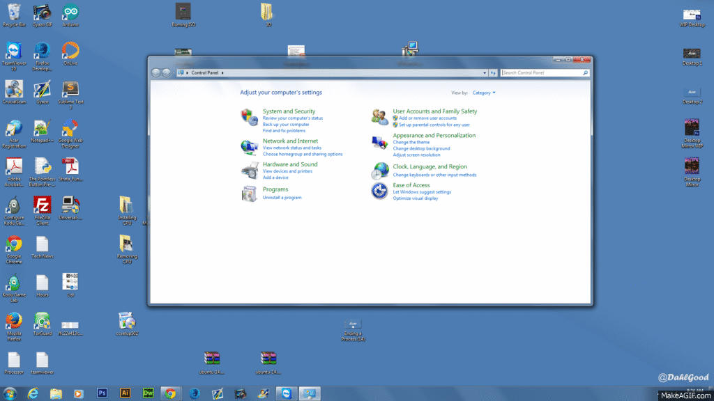Open the System and Security category icon
Viewport: 714px width, 401px height.
249,117
